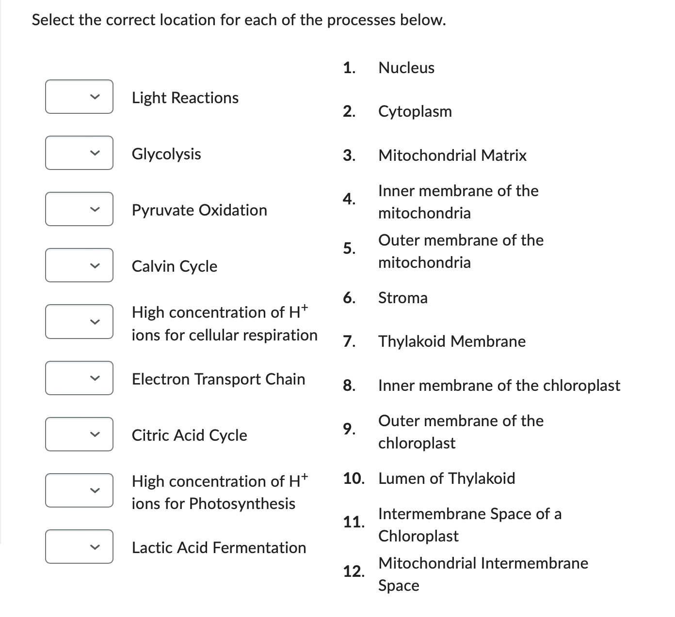The width and height of the screenshot is (675, 617).
Task: Select the Mitochondrial Matrix option
Action: click(x=452, y=155)
